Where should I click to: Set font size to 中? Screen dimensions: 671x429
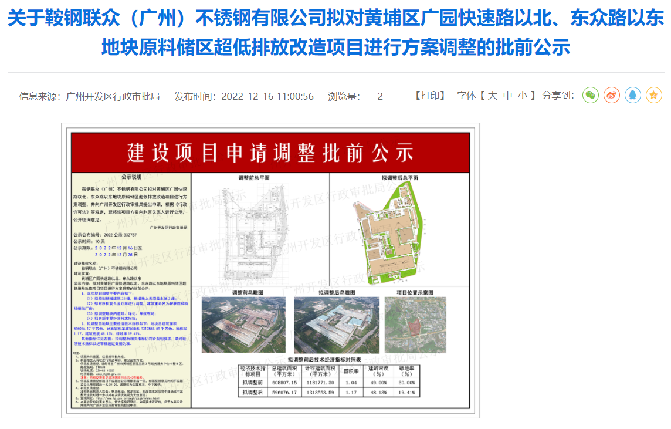(507, 96)
